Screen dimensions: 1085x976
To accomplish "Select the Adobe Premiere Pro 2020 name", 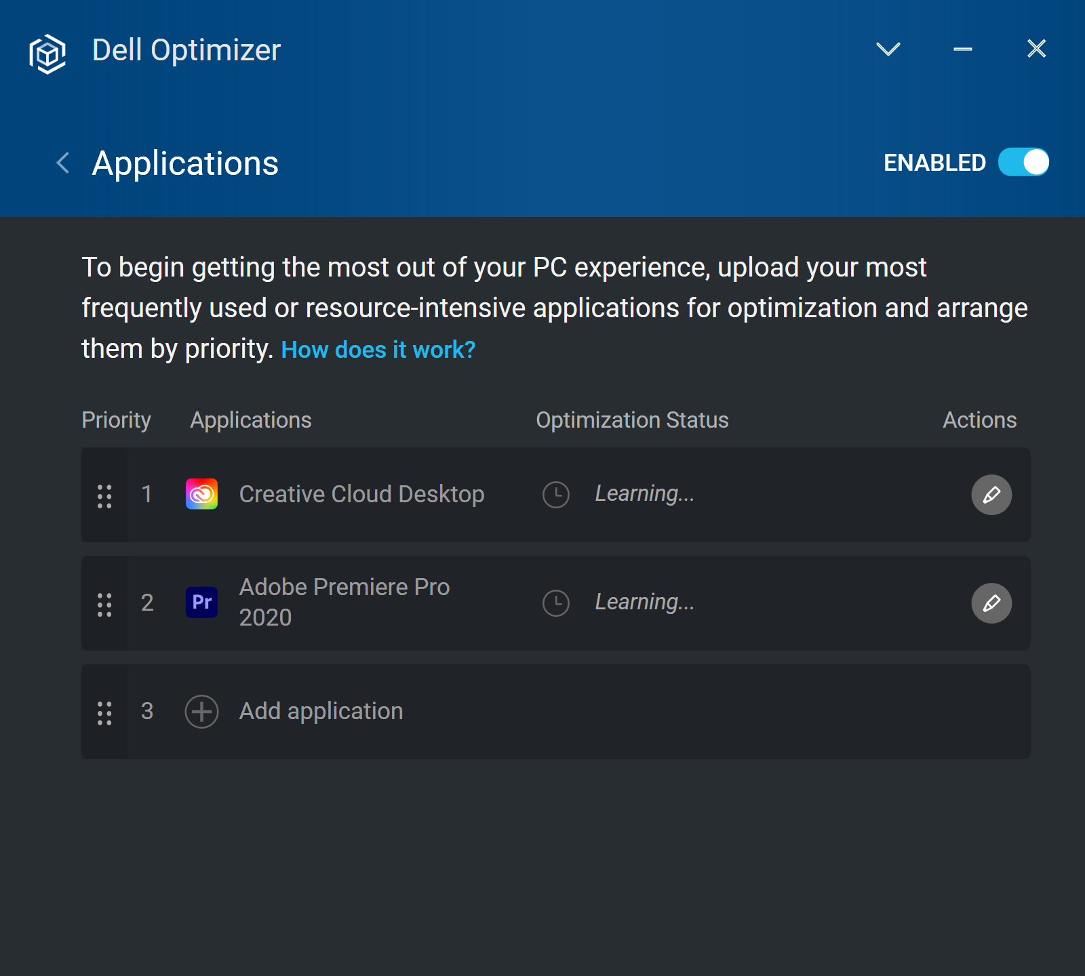I will (344, 602).
